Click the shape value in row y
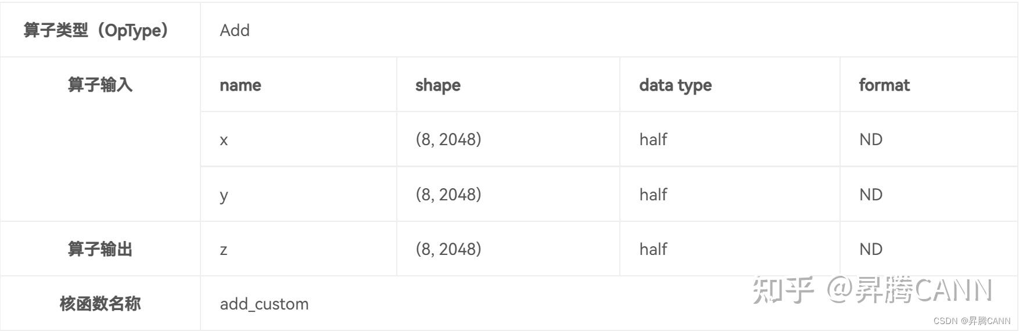The width and height of the screenshot is (1019, 331). (x=448, y=194)
